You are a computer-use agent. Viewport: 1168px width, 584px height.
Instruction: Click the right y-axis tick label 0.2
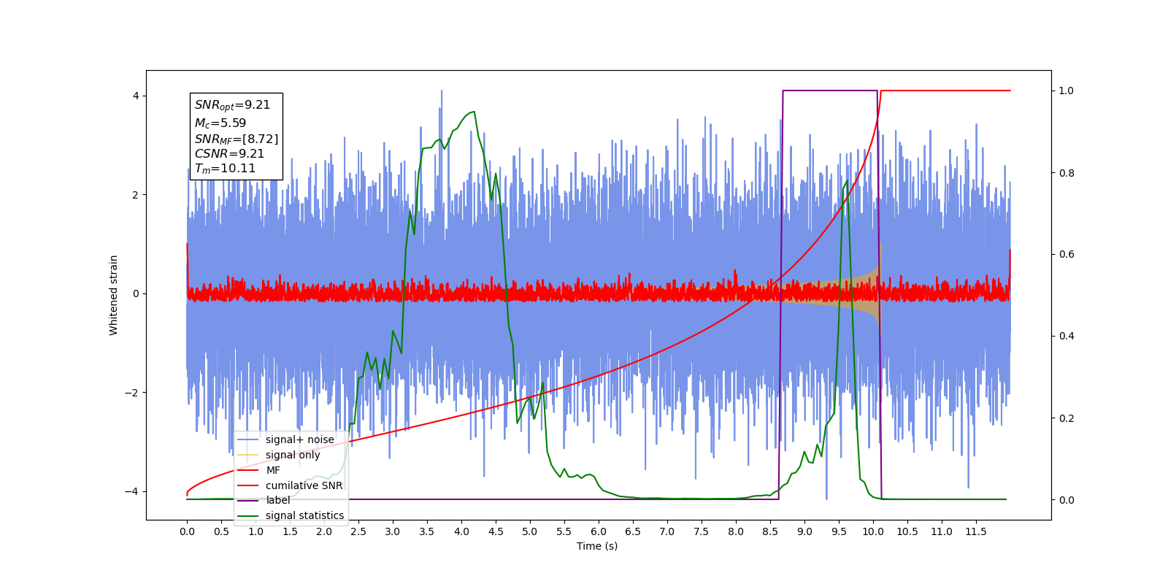click(1066, 418)
